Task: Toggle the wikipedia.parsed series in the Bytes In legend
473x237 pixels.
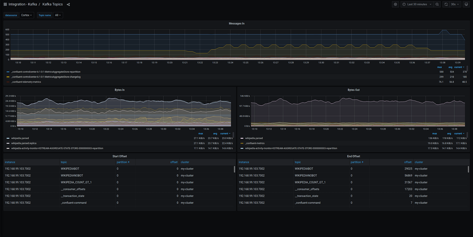Action: click(20, 138)
